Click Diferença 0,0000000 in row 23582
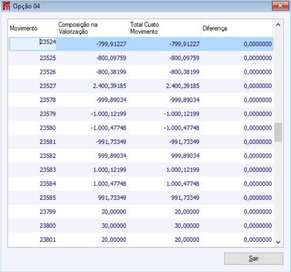Image resolution: width=291 pixels, height=272 pixels. coord(258,156)
